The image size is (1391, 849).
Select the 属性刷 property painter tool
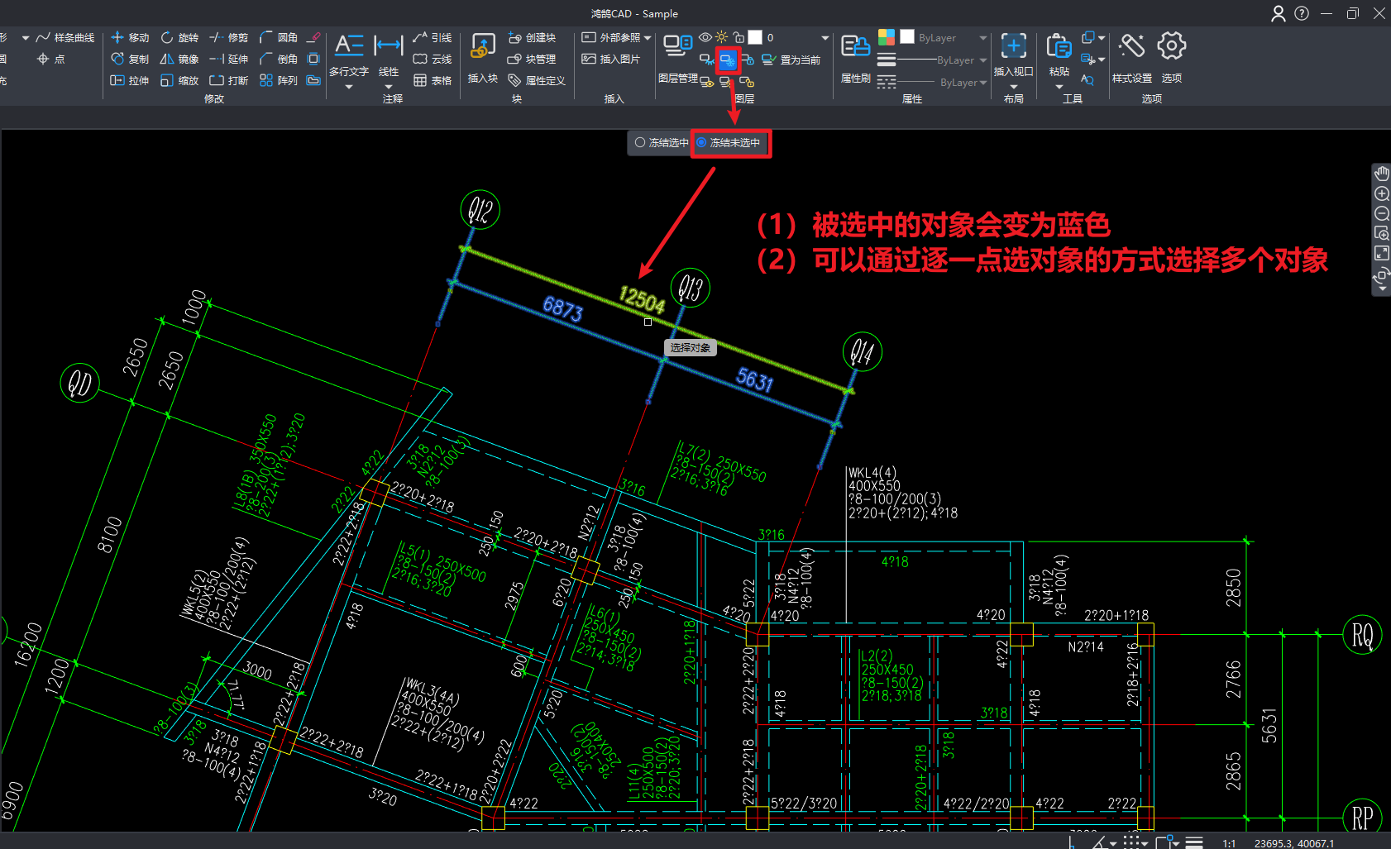855,58
